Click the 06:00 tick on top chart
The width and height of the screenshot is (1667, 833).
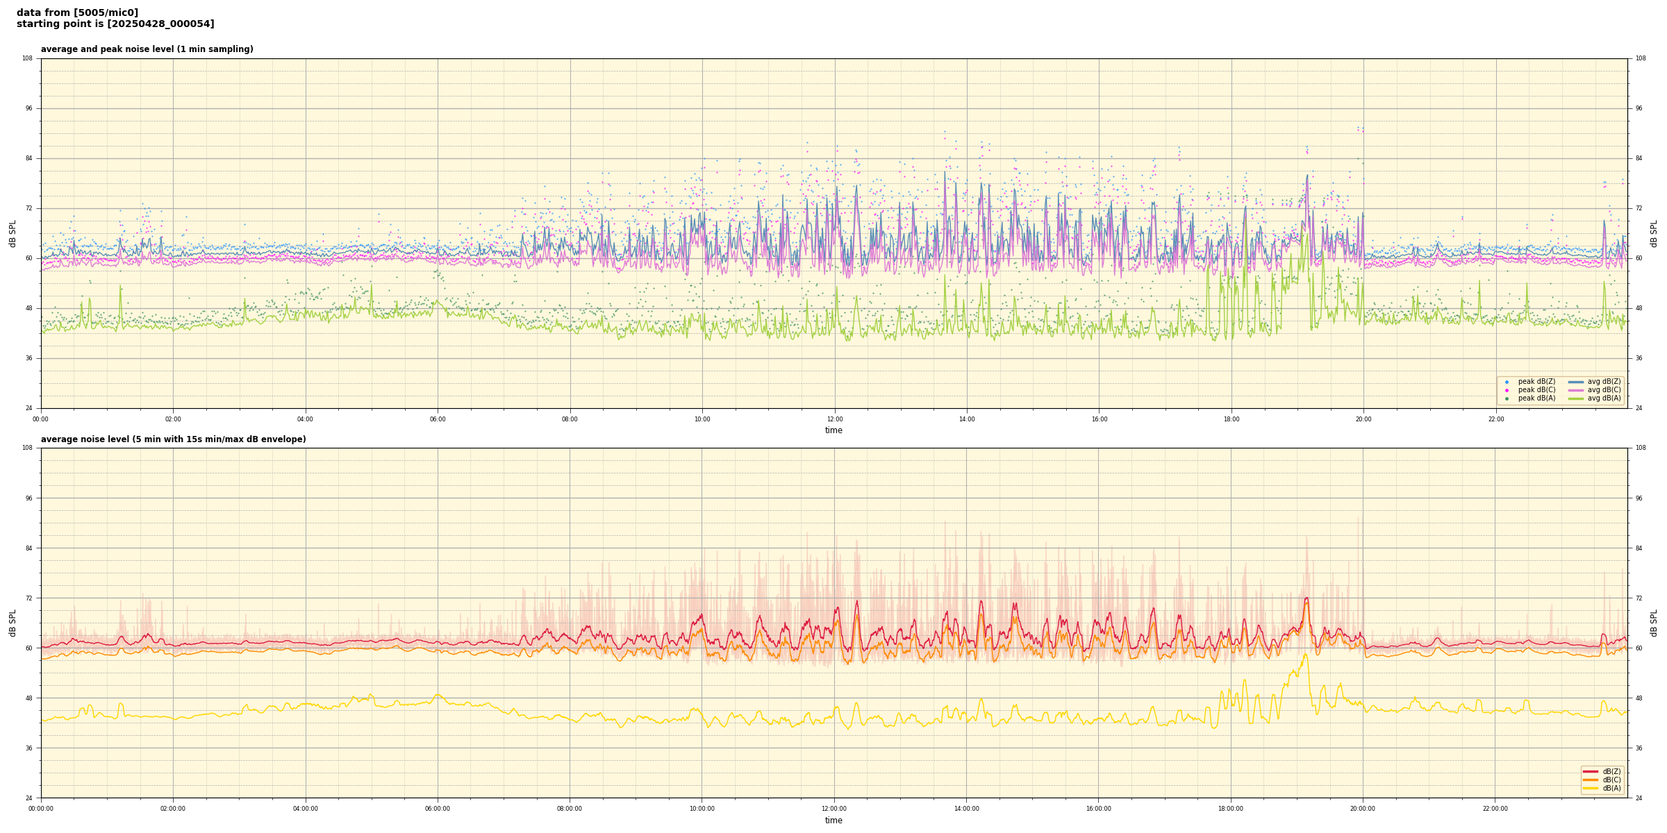pos(438,419)
